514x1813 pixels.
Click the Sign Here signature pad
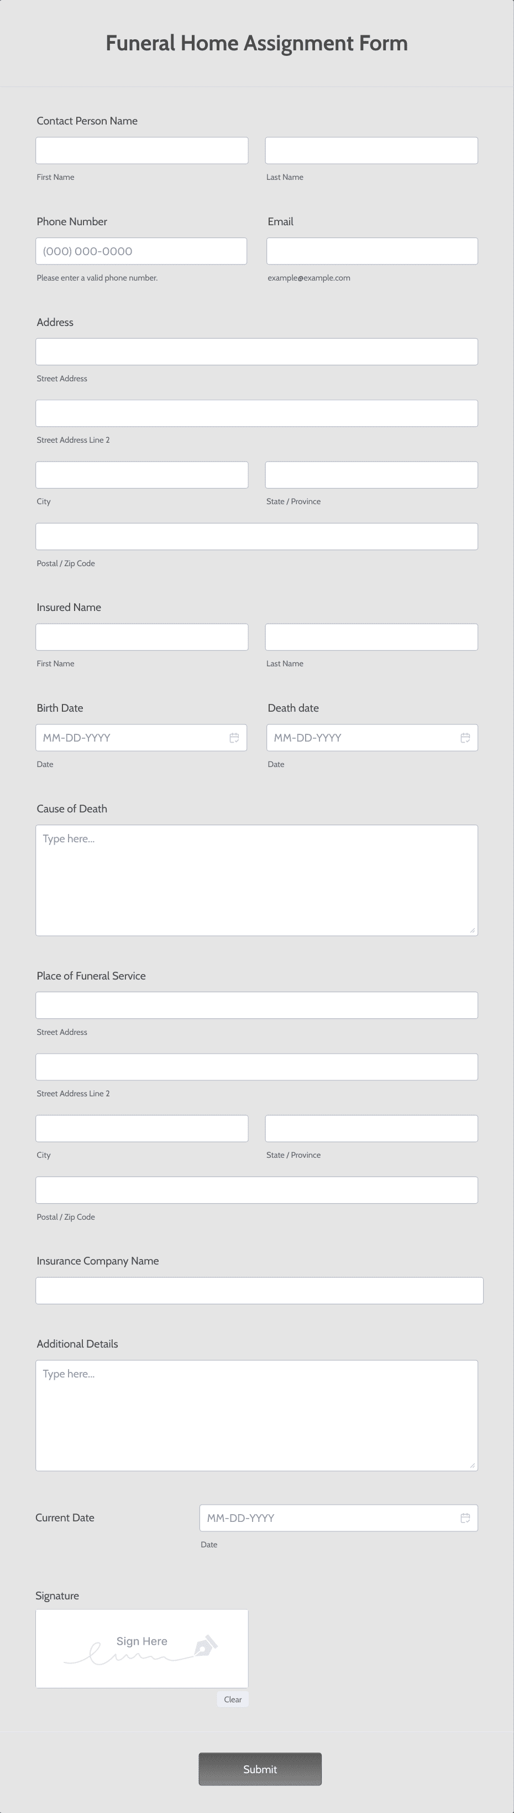141,1648
